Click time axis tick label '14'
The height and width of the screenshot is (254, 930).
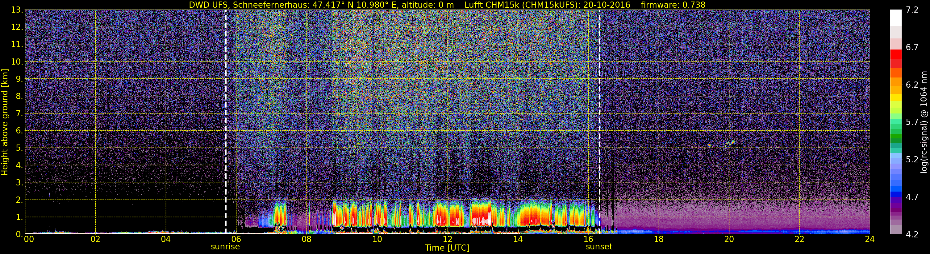point(518,239)
